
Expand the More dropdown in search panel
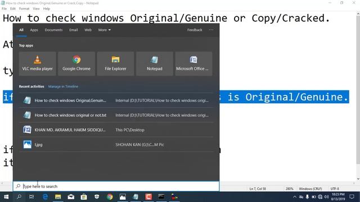tap(105, 30)
